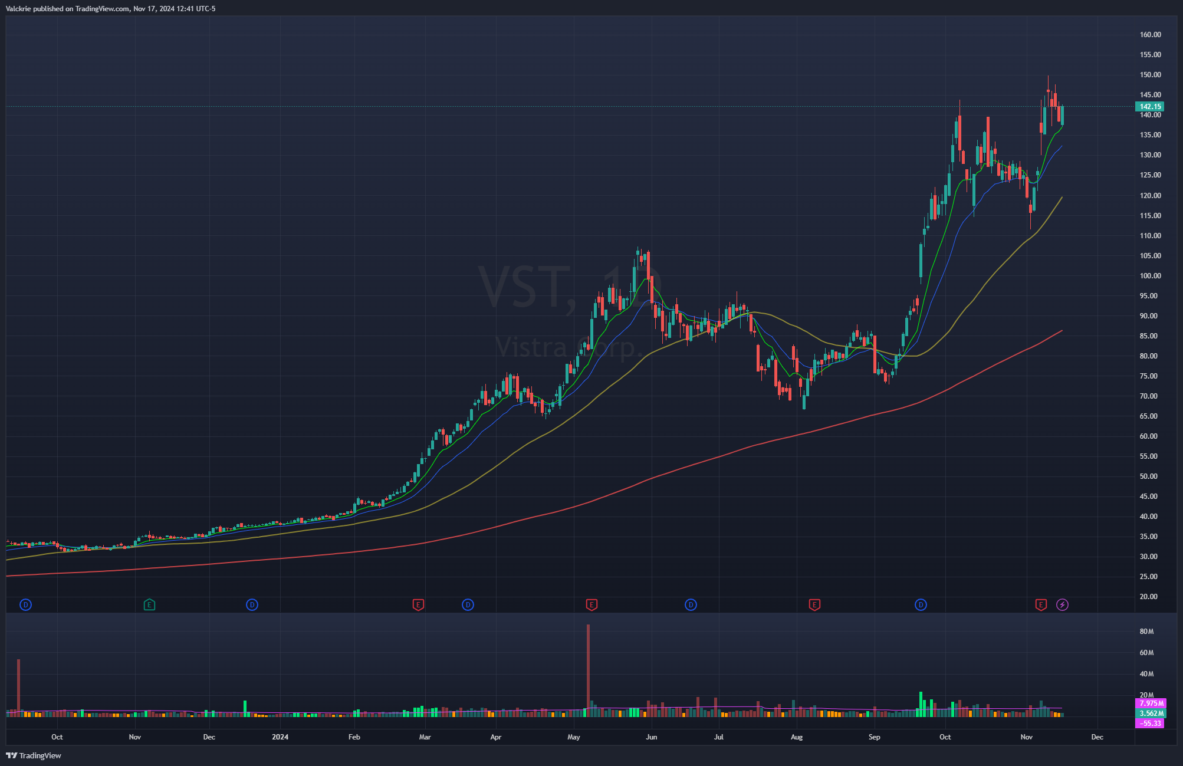Click the dividend D marker between Mar and Apr
This screenshot has height=766, width=1183.
468,604
